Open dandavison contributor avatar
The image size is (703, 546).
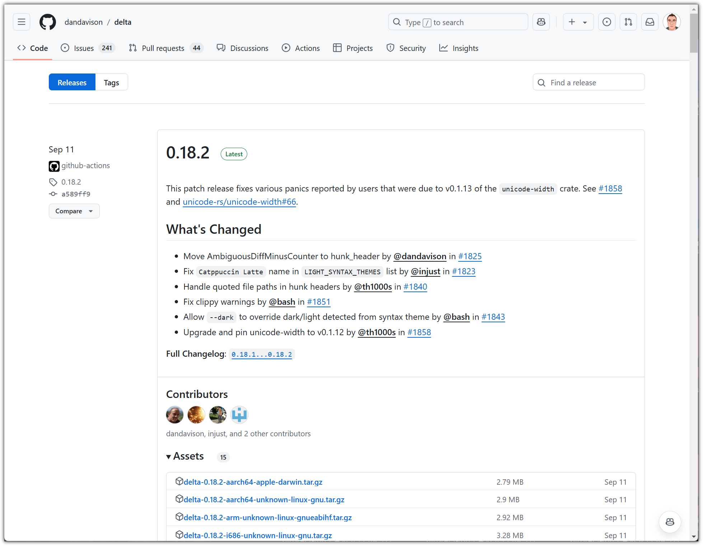tap(175, 415)
